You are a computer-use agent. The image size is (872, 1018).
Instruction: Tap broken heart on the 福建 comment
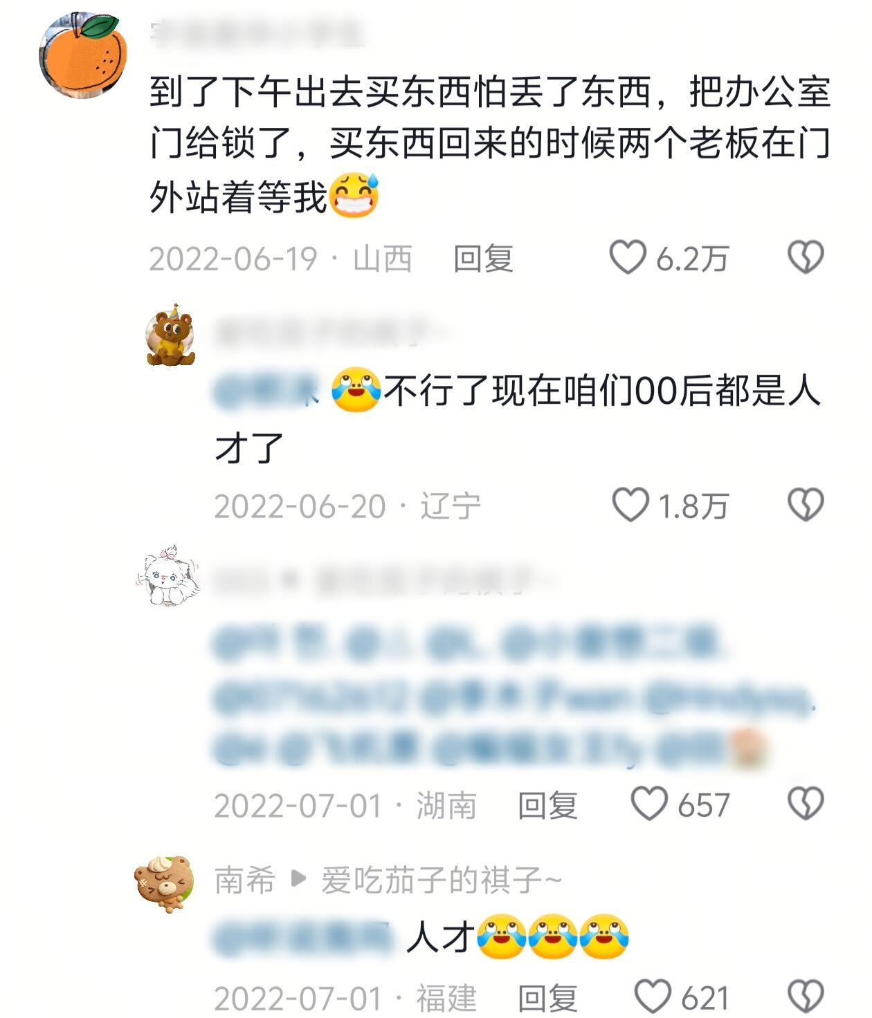pos(806,997)
